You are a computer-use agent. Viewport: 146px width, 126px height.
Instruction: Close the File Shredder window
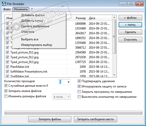pyautogui.click(x=139, y=4)
